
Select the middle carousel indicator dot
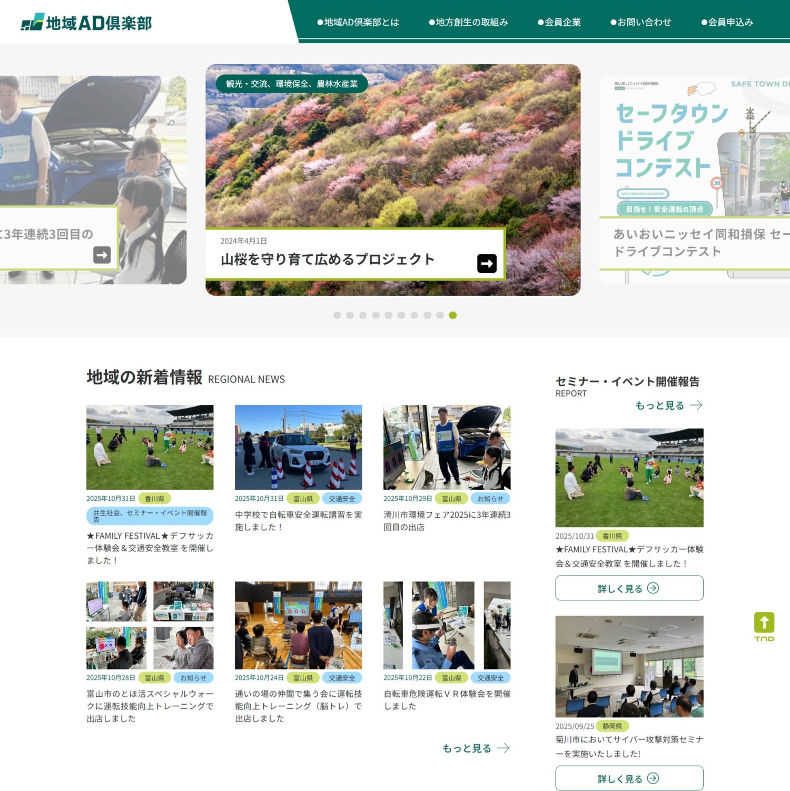[389, 314]
